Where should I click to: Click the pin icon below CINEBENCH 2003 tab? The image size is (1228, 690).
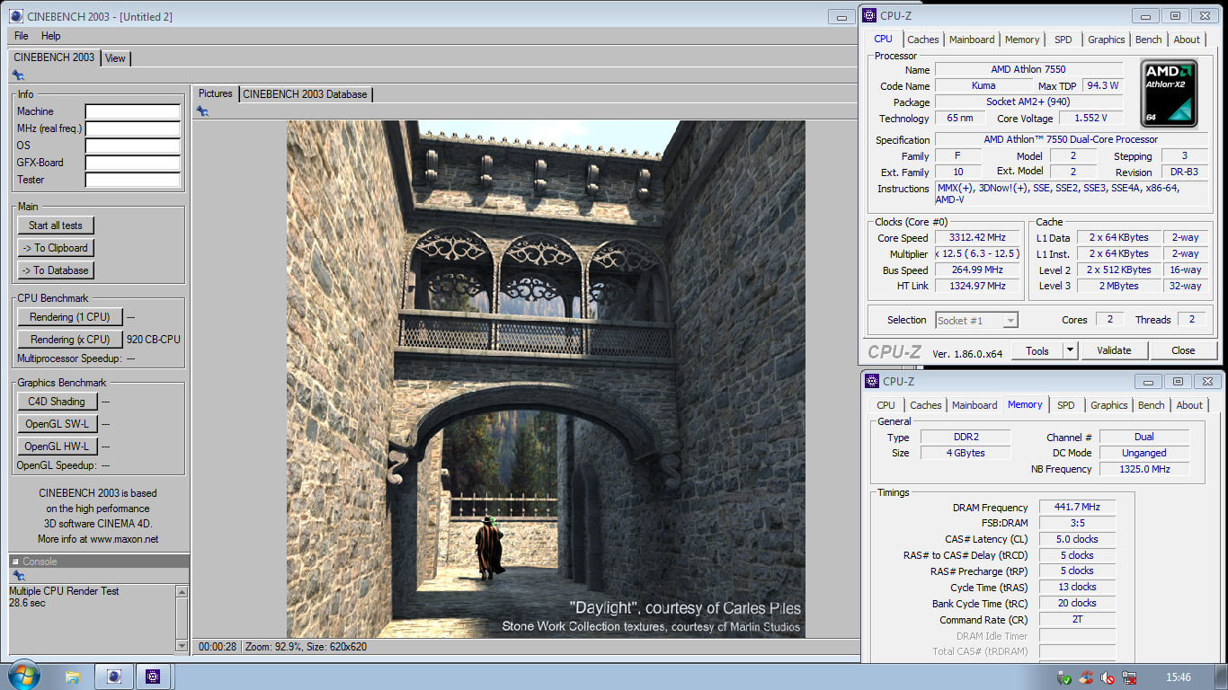tap(18, 75)
